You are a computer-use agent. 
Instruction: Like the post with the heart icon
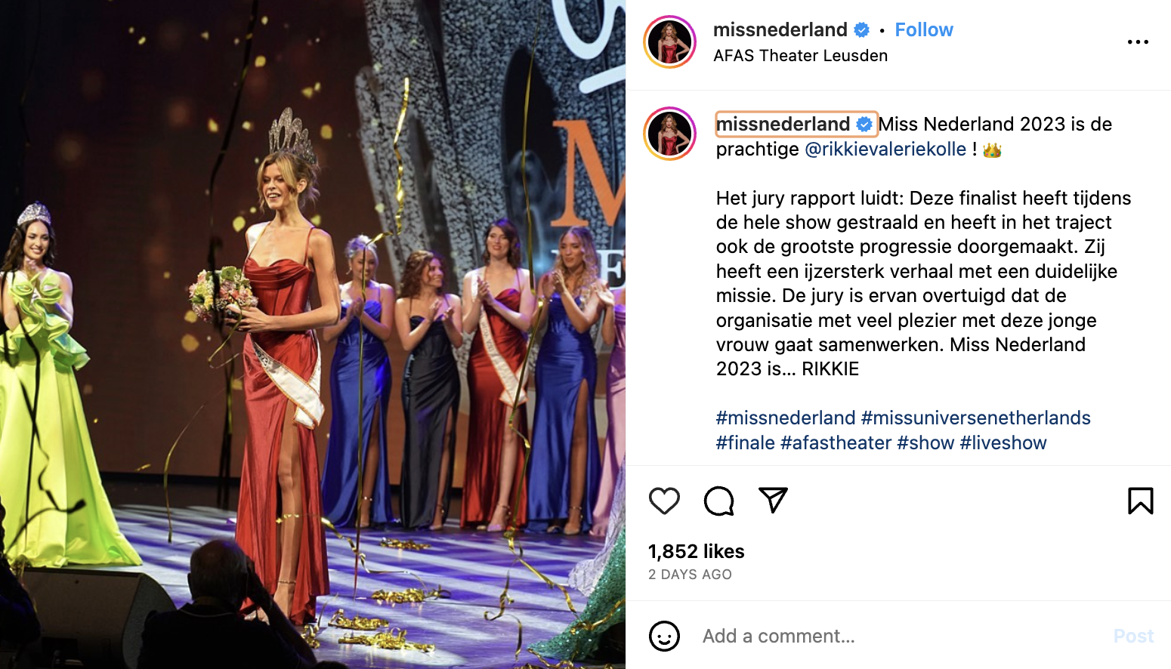click(x=664, y=501)
